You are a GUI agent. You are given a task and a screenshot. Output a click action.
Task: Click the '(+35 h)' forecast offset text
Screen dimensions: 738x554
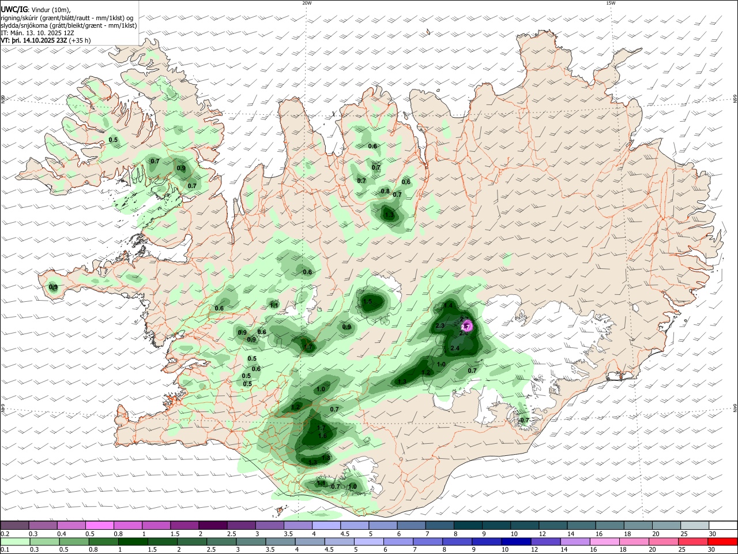pyautogui.click(x=80, y=41)
